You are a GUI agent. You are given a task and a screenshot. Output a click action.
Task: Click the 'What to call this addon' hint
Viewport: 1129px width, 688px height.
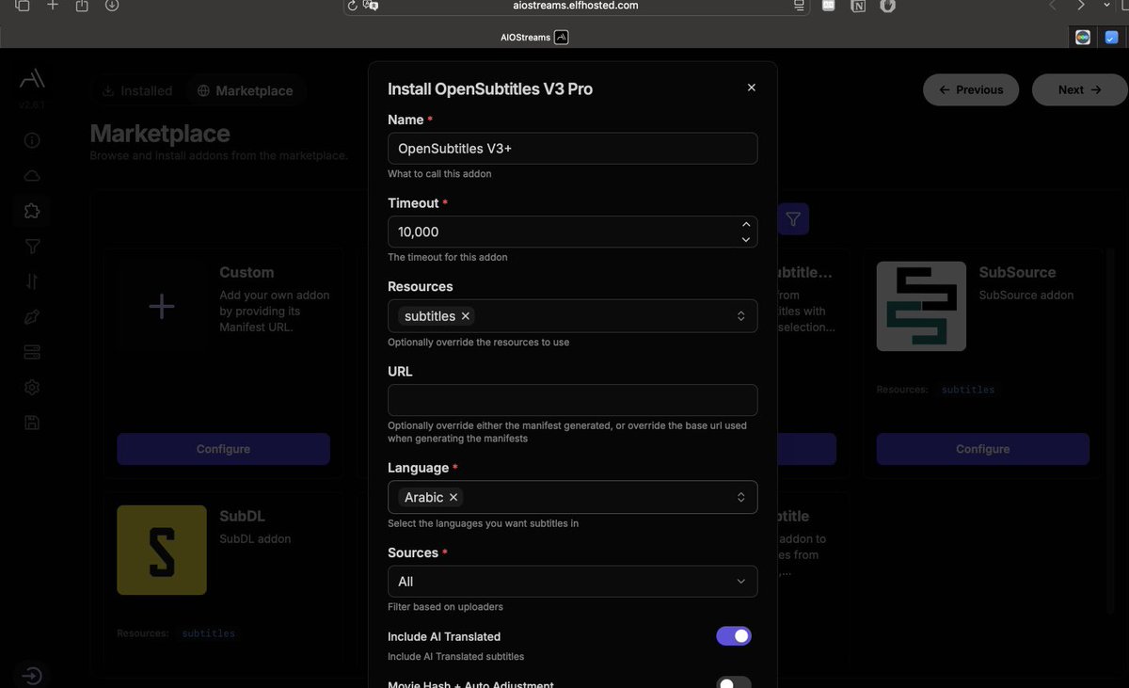(x=439, y=174)
